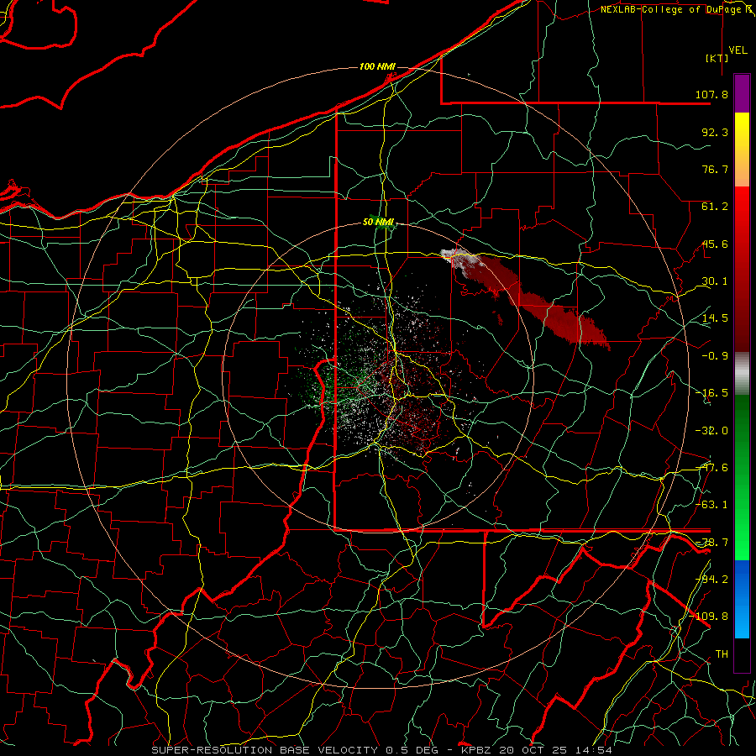The height and width of the screenshot is (756, 756).
Task: Click the 14.5 legend value
Action: pyautogui.click(x=715, y=318)
